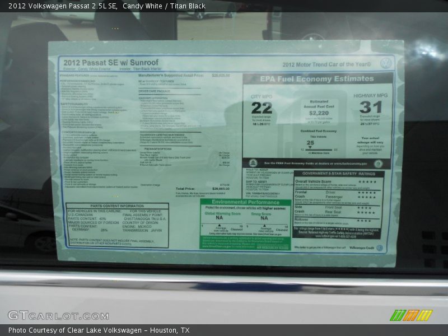Click the Volkswagen Credit logo
The image size is (448, 336).
click(x=380, y=248)
